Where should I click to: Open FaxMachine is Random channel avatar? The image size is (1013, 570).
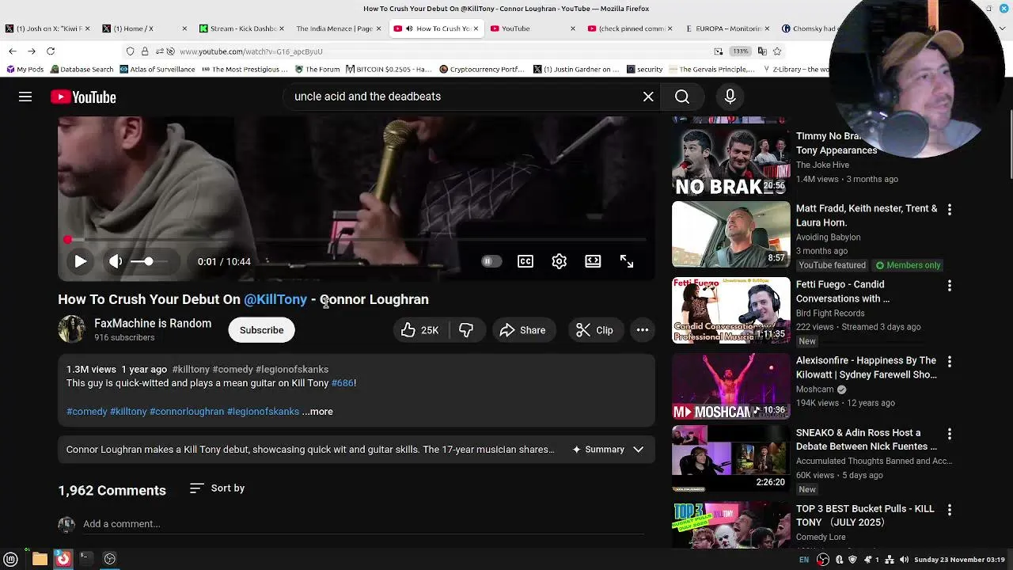(71, 329)
